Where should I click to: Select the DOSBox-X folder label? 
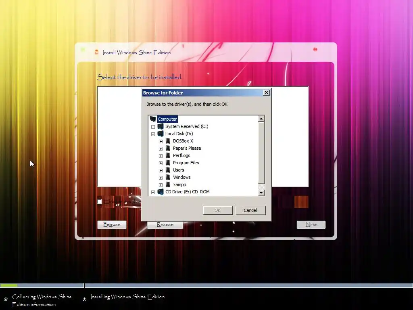pyautogui.click(x=183, y=141)
